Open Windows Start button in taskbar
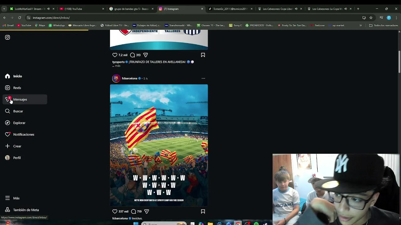The height and width of the screenshot is (225, 401). (x=136, y=224)
